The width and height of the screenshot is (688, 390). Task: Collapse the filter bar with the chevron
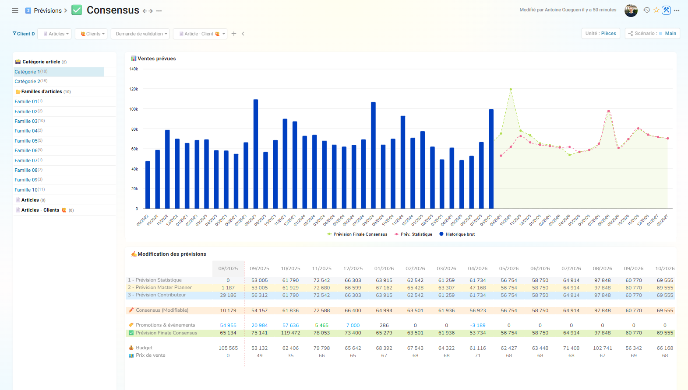[x=243, y=34]
